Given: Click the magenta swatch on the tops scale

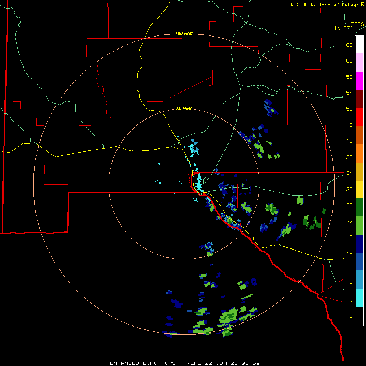Looking at the screenshot, I should pos(359,81).
